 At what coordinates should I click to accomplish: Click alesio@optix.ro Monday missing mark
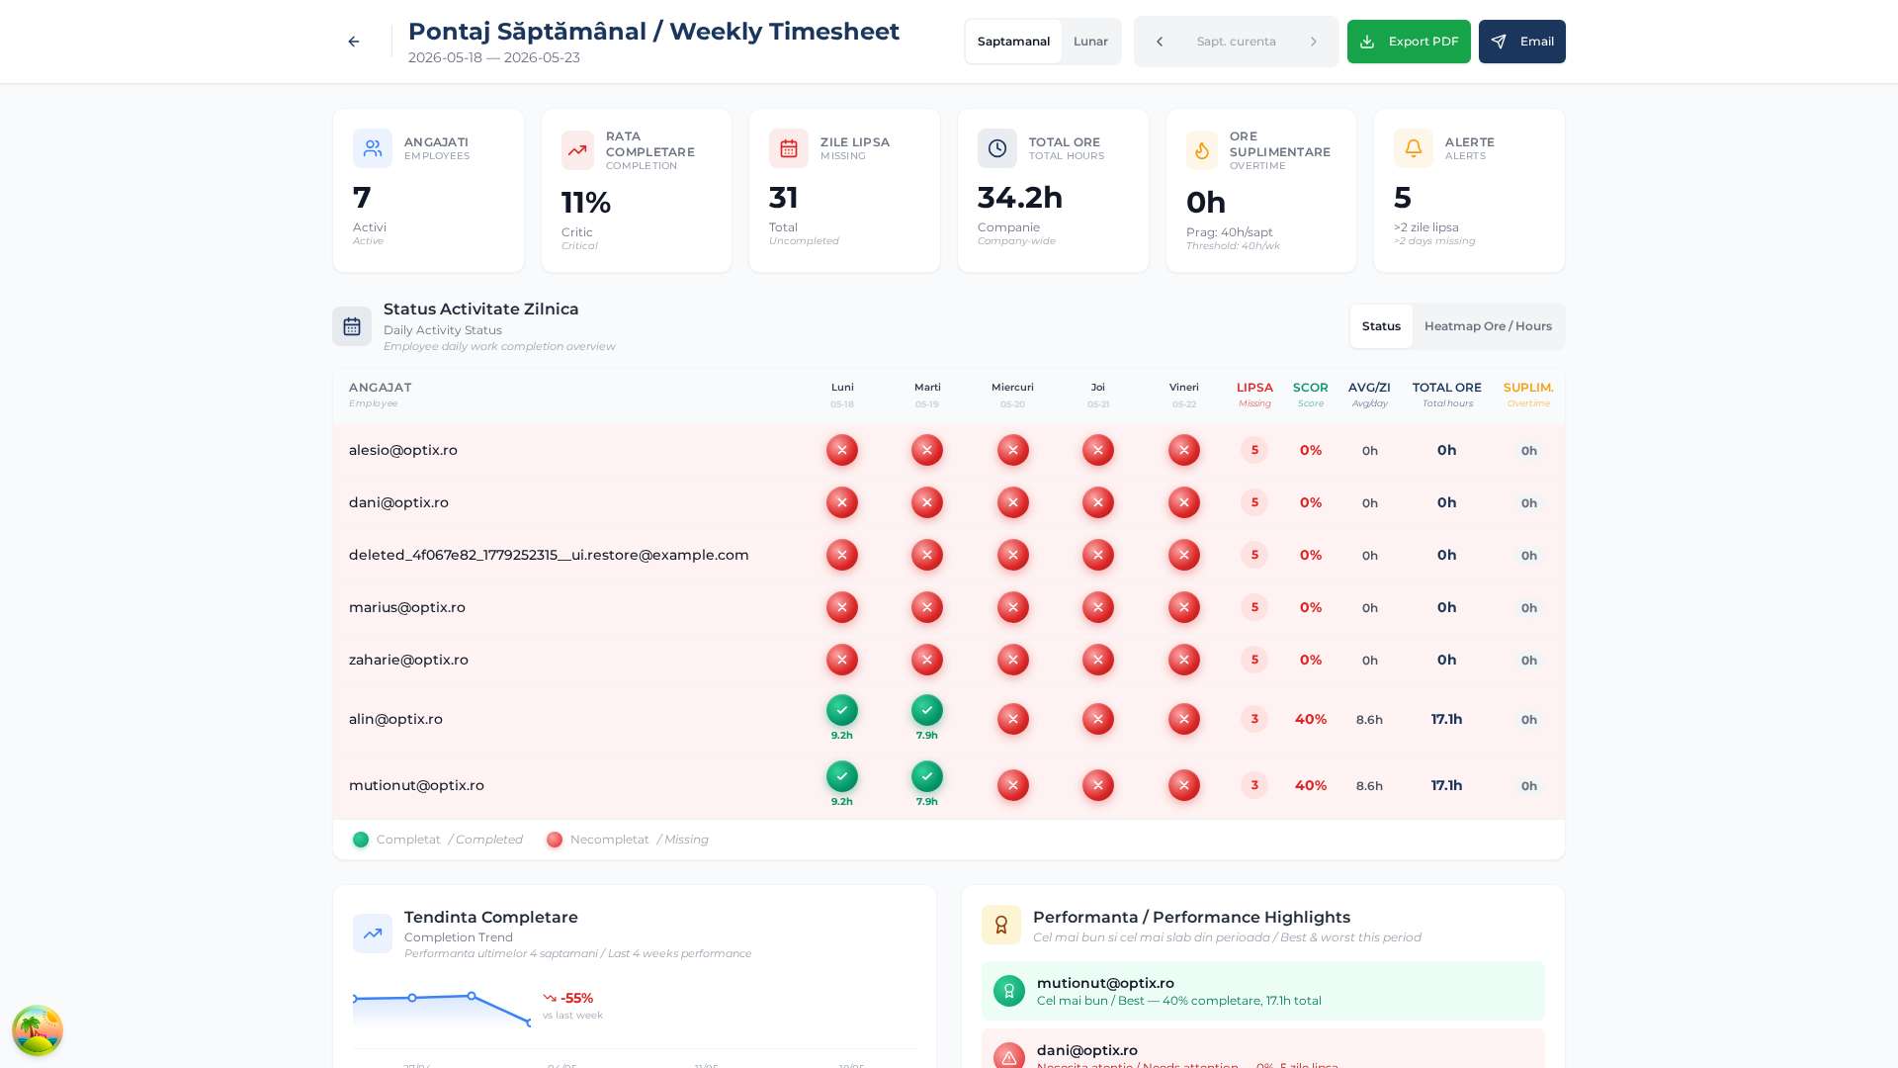pyautogui.click(x=842, y=450)
